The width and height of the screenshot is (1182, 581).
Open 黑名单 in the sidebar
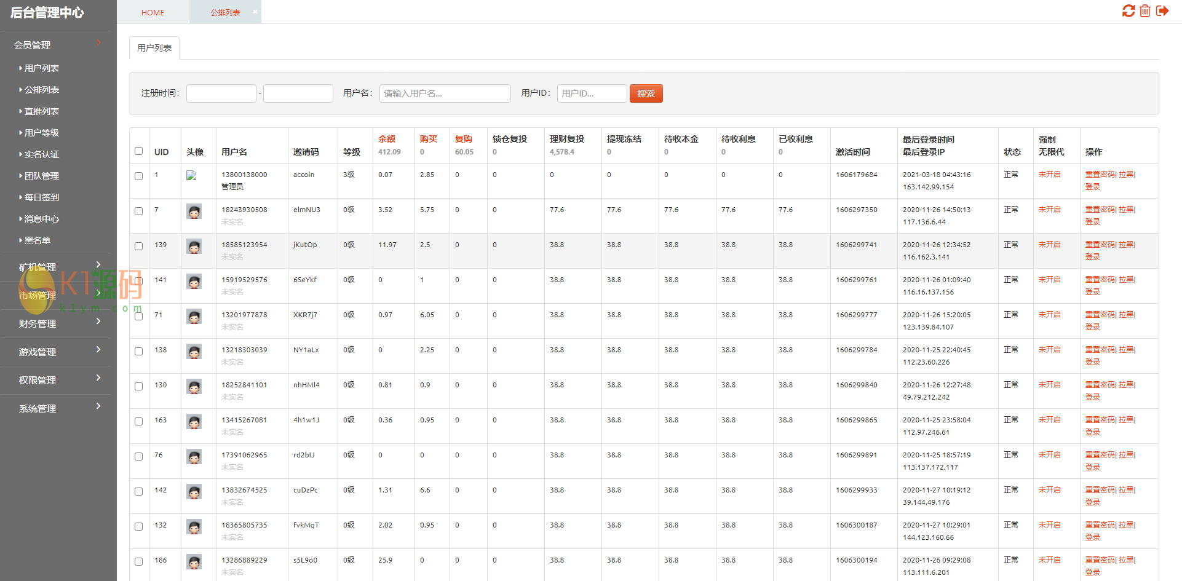[38, 240]
